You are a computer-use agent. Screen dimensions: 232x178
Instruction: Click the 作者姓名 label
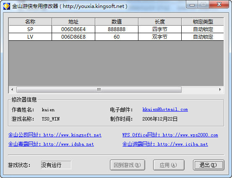[x=23, y=110]
